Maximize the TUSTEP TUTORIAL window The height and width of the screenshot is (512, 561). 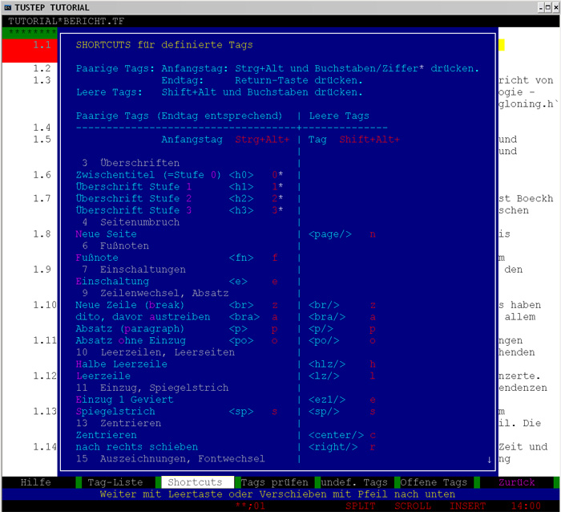click(x=536, y=7)
